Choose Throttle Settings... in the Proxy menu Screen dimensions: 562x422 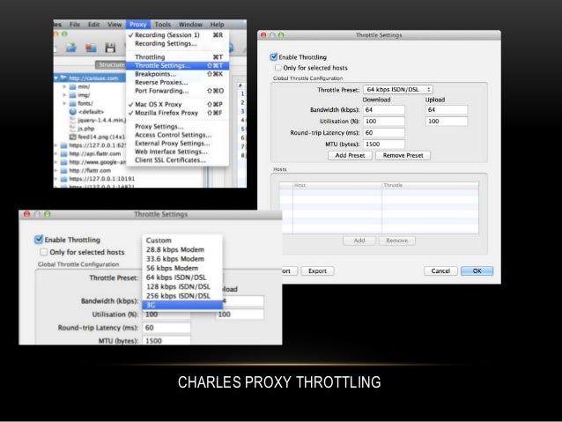177,65
